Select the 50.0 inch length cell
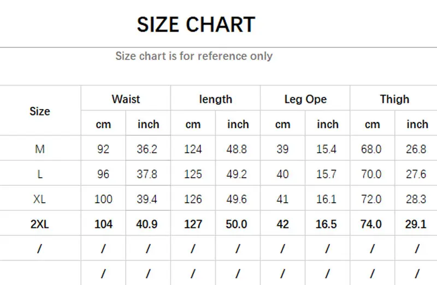The width and height of the screenshot is (437, 285). coord(237,224)
